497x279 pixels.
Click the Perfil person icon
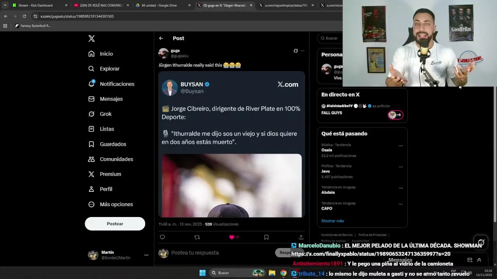[x=91, y=189]
